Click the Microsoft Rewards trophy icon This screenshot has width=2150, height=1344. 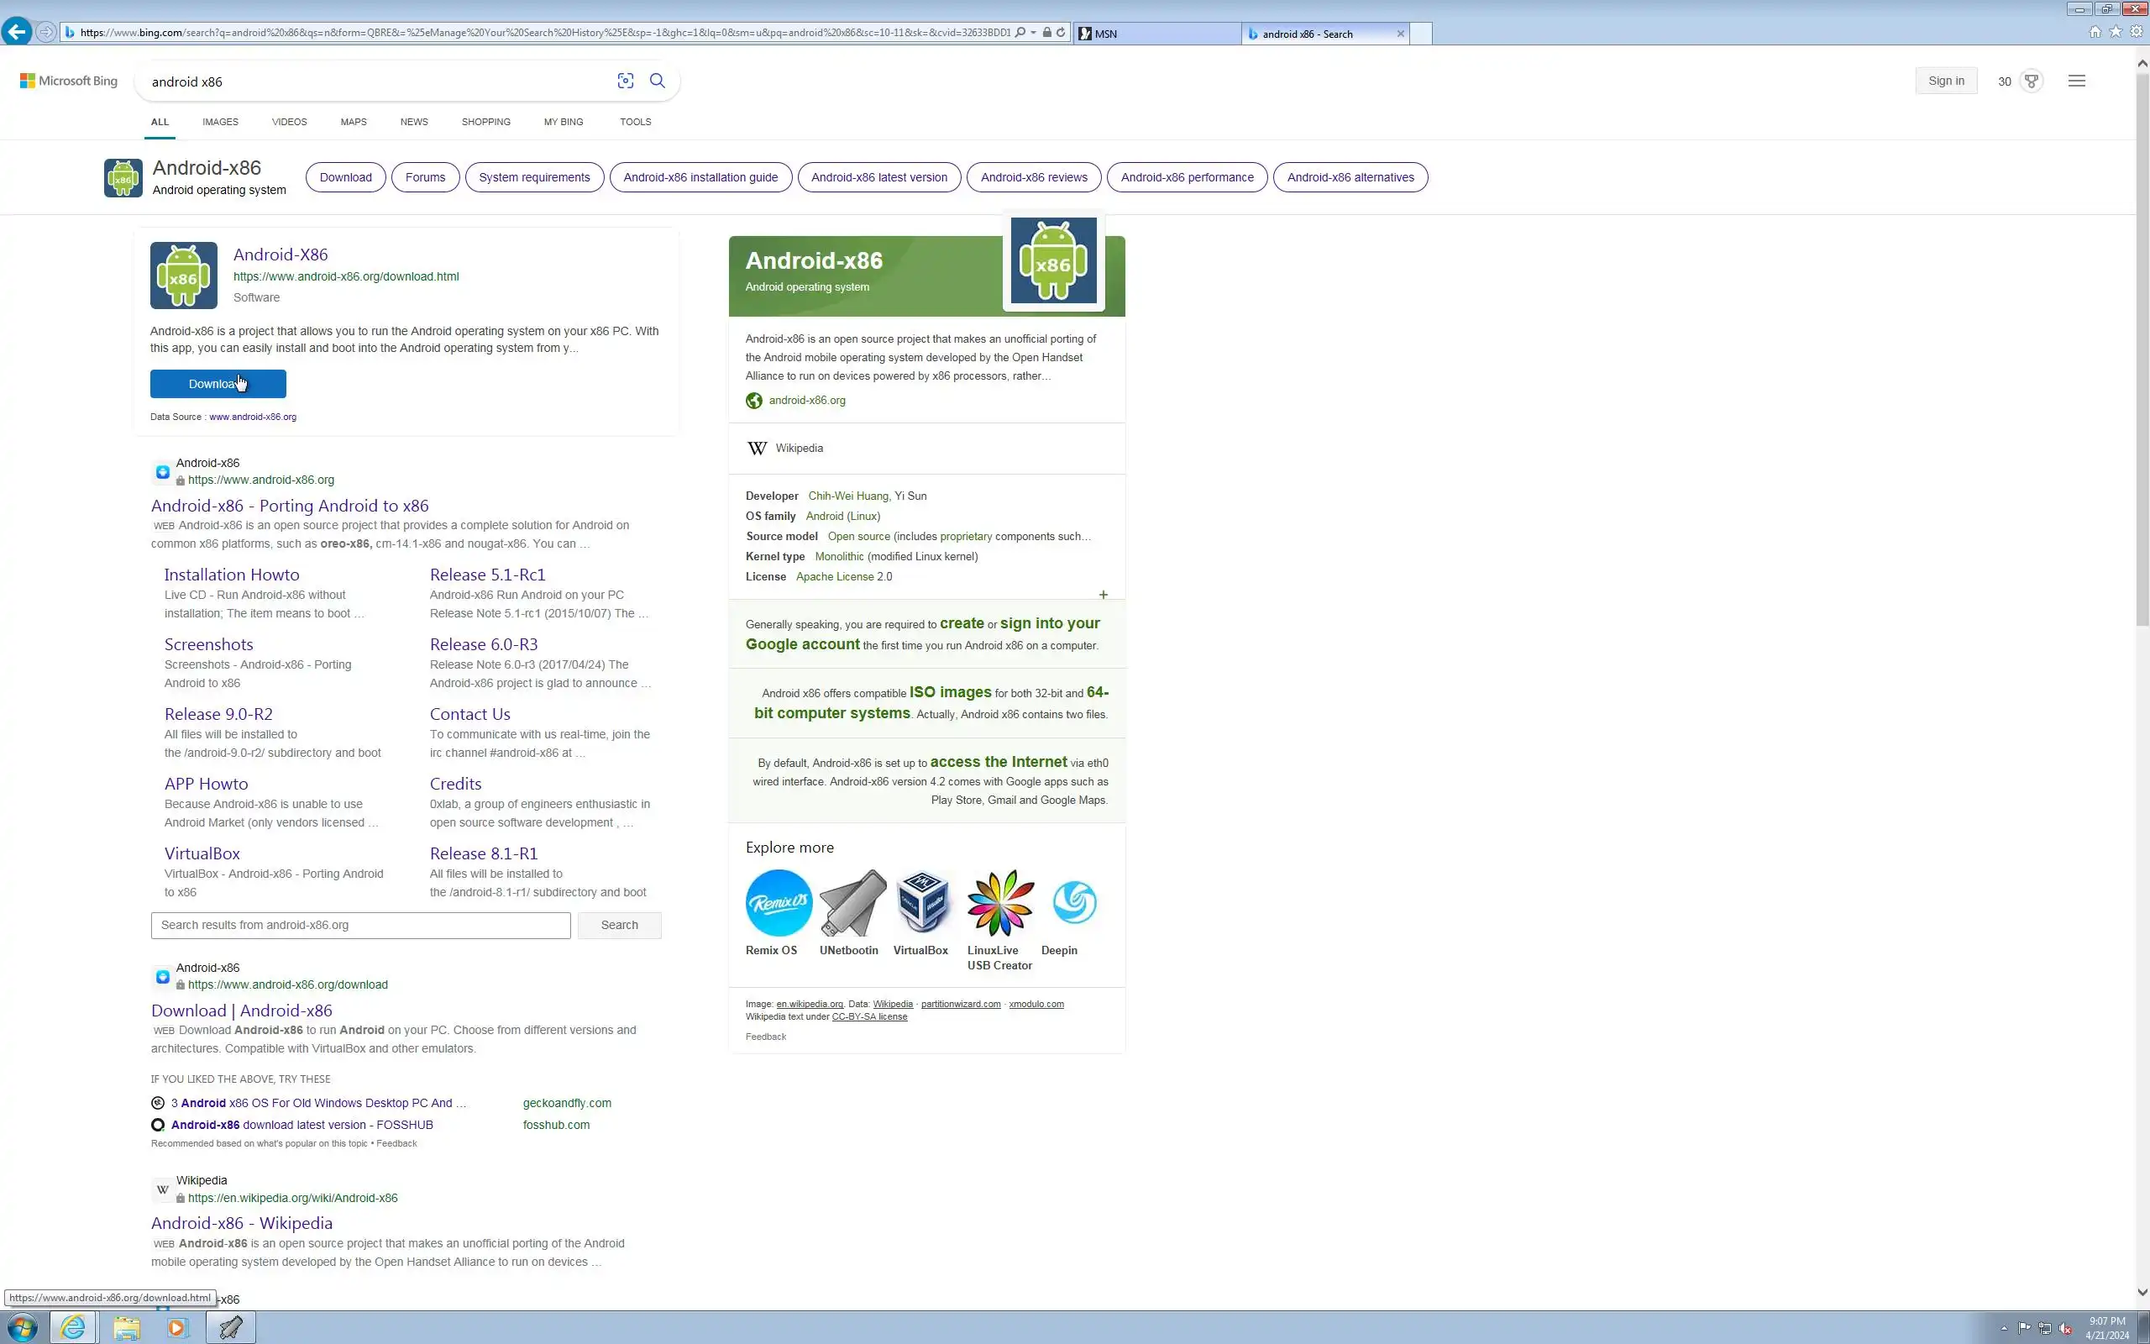pyautogui.click(x=2031, y=81)
